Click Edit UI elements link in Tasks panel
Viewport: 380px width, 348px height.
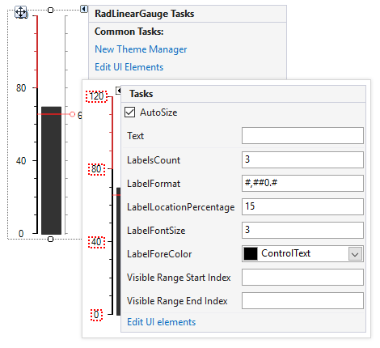tap(162, 322)
